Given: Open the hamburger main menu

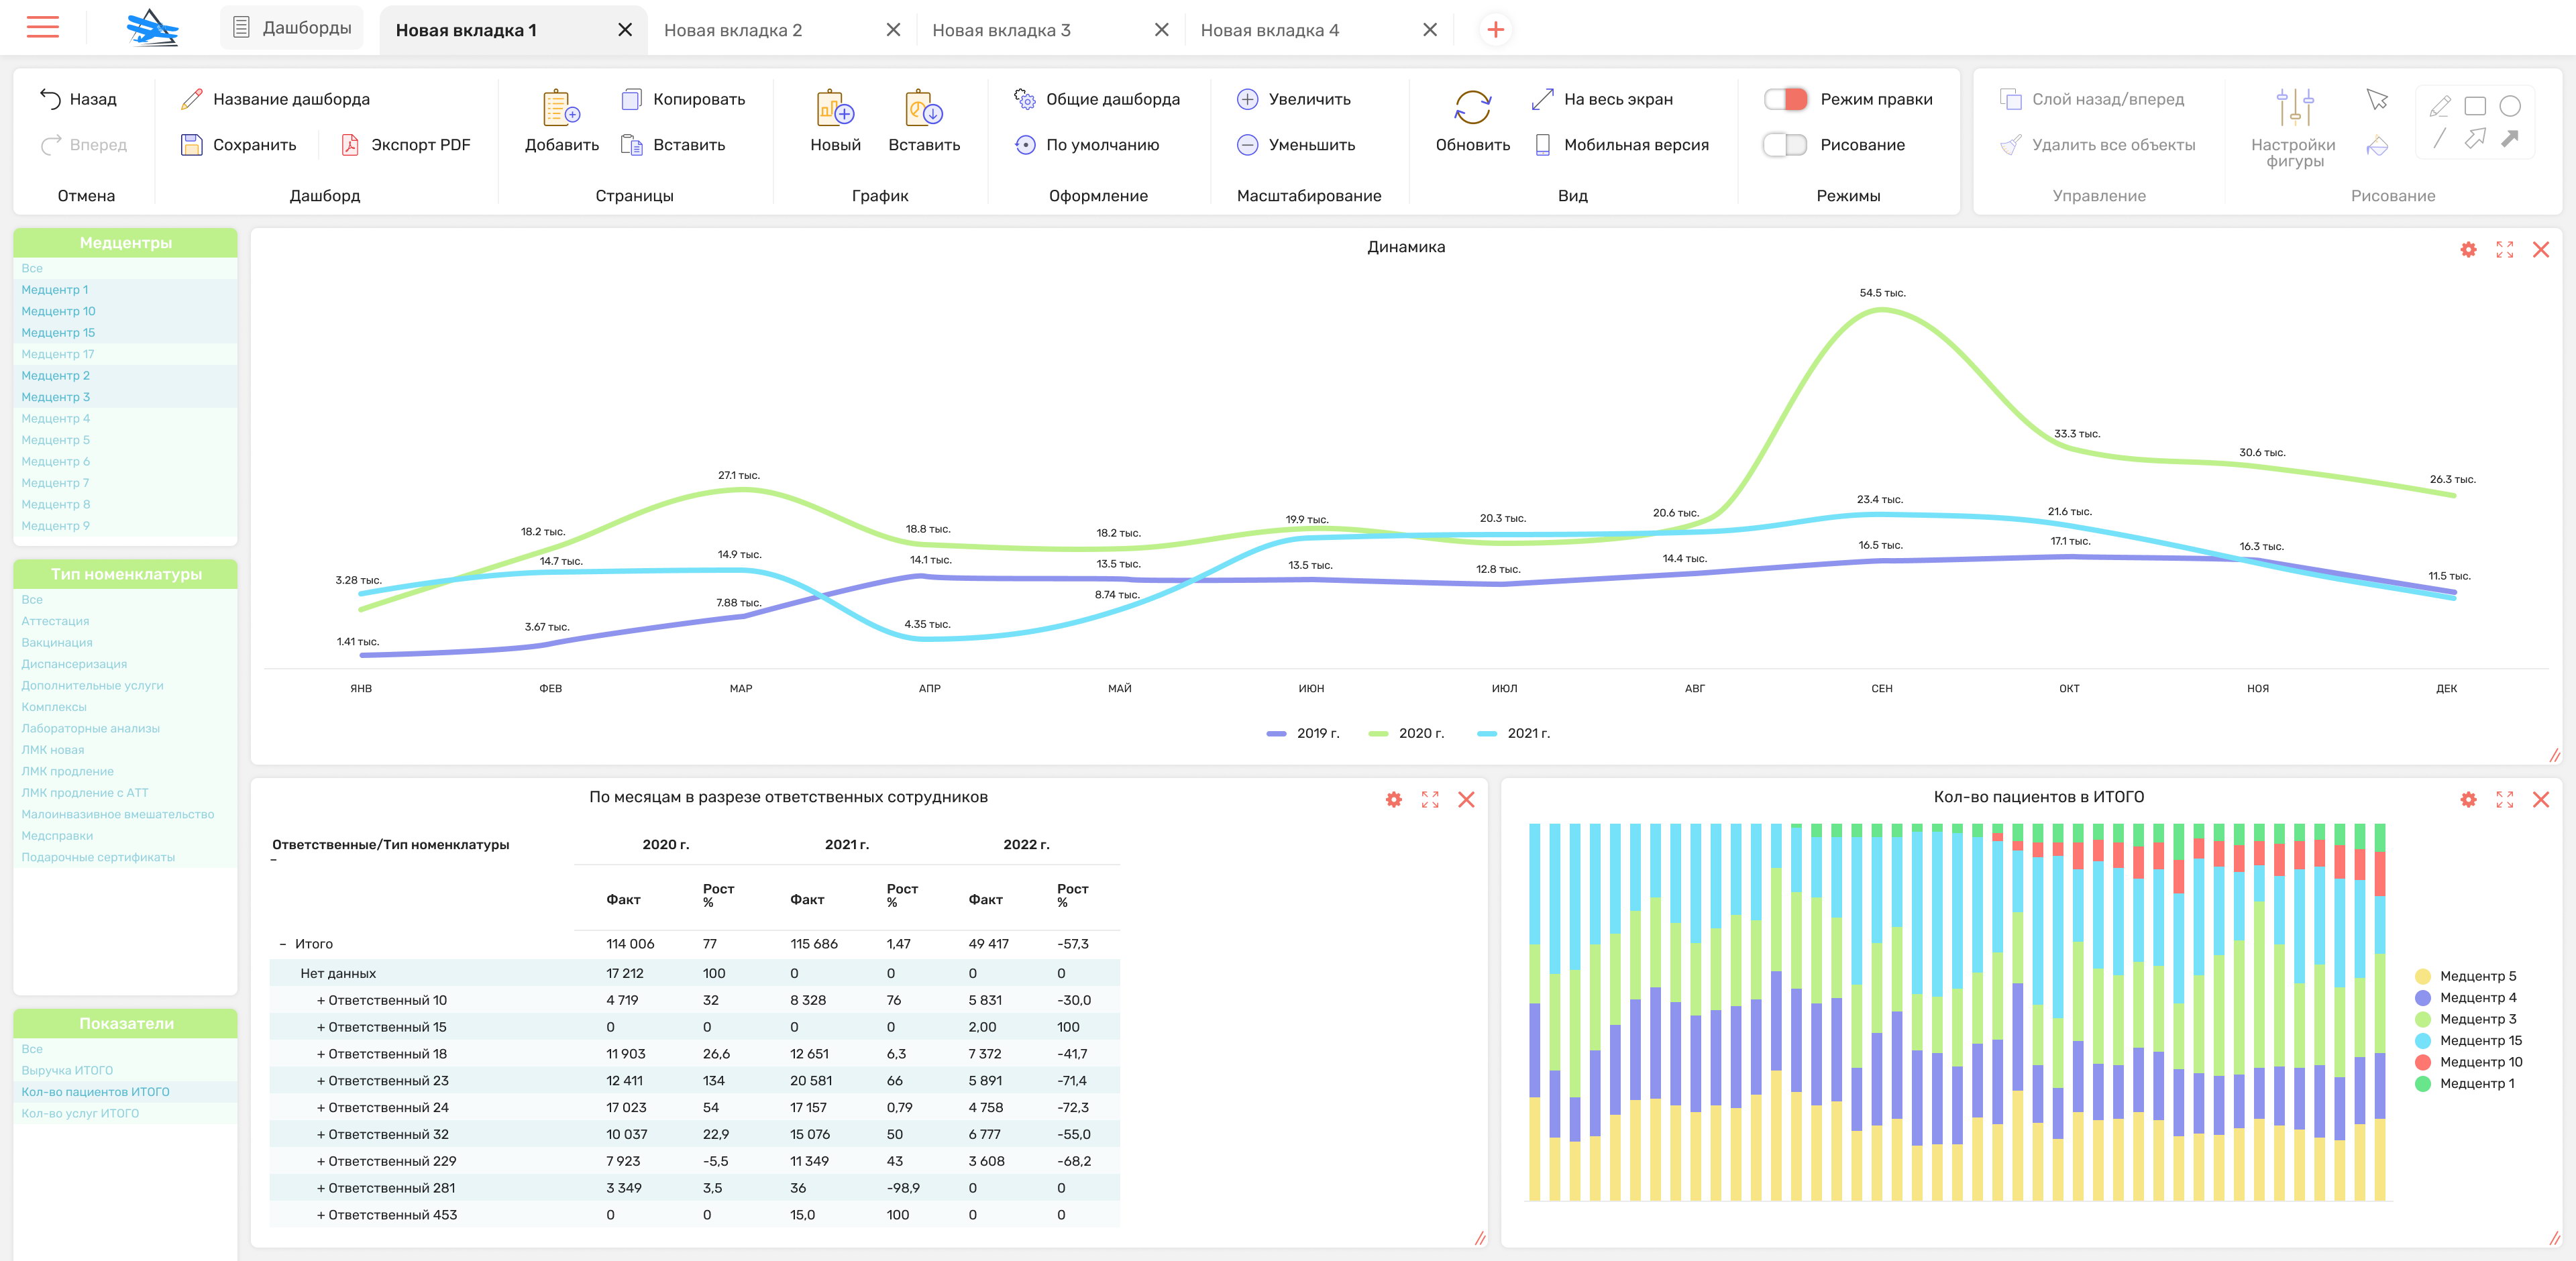Looking at the screenshot, I should (x=42, y=27).
